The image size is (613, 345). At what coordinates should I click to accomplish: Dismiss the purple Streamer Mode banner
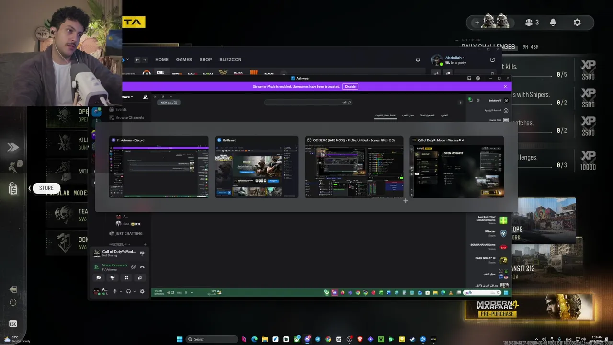505,87
